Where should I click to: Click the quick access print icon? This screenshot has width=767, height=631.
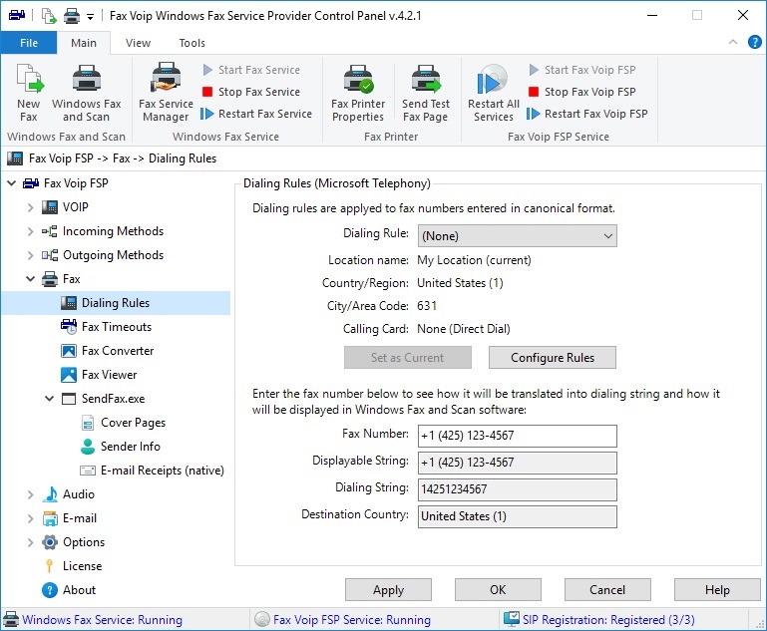[72, 16]
